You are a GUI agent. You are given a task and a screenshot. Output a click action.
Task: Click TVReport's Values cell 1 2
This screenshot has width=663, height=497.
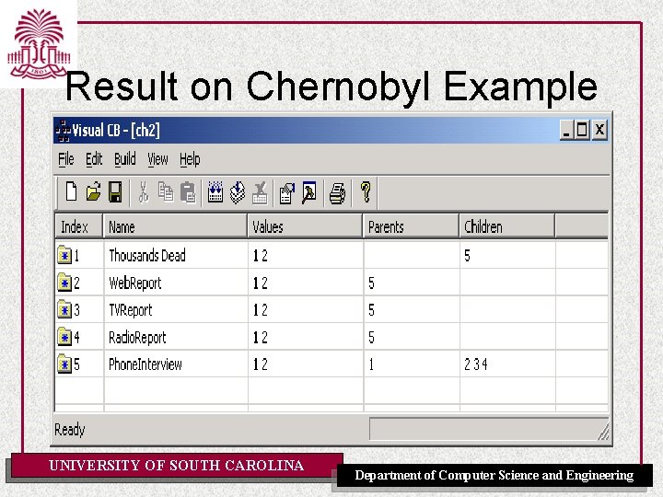(x=261, y=310)
